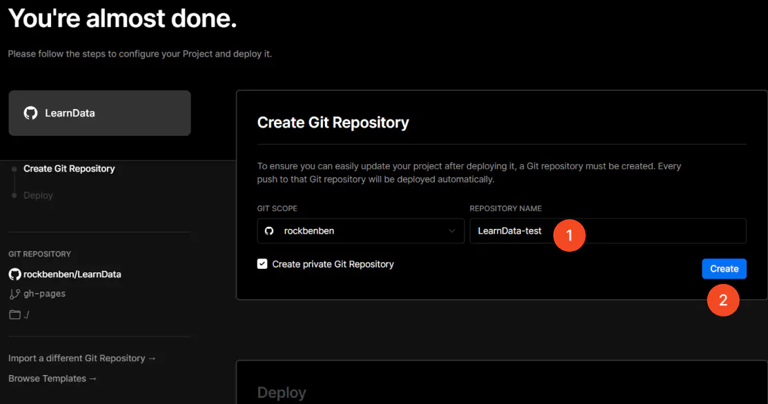Click the Deploy step bullet in sidebar
Screen dimensions: 768x404
pos(14,196)
